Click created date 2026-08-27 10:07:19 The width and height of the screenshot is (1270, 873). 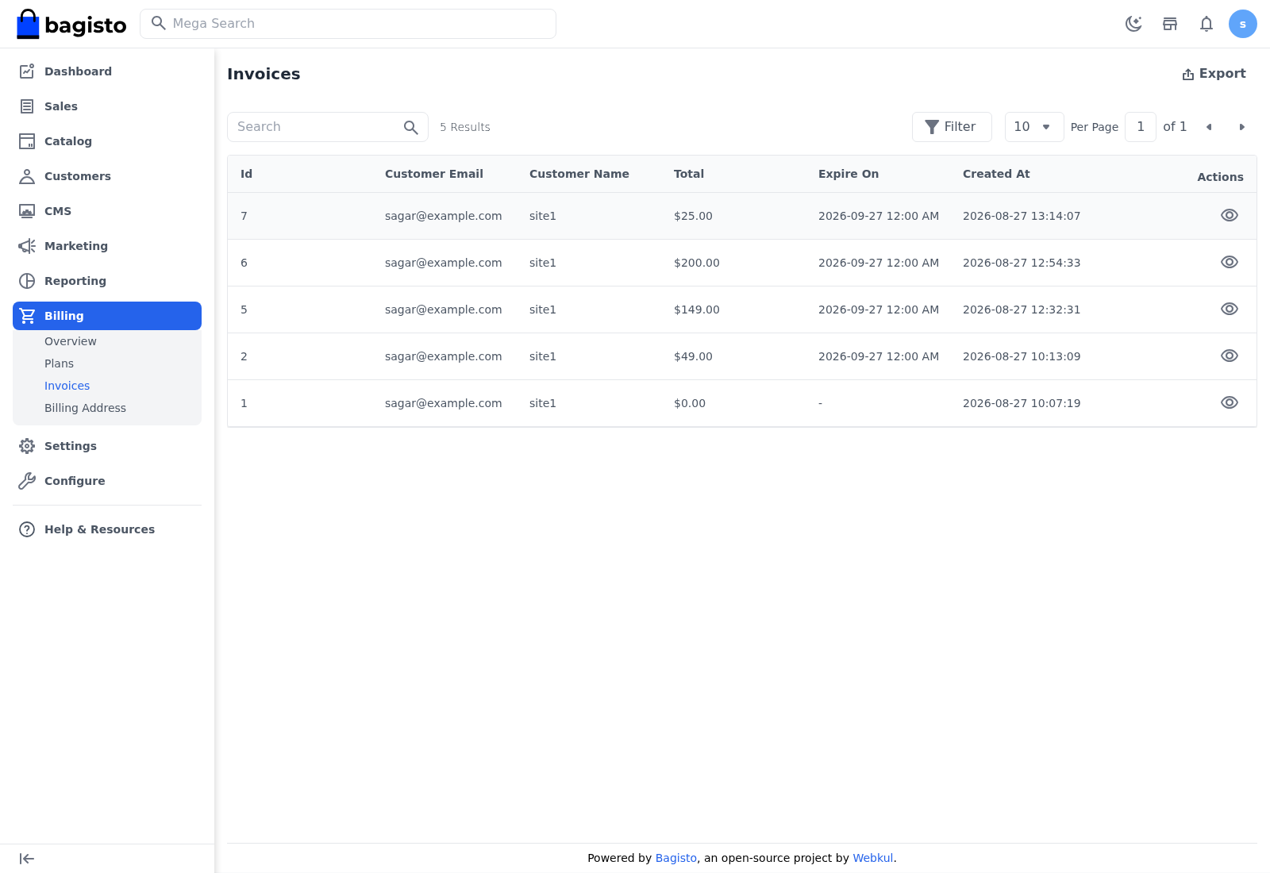tap(1022, 403)
